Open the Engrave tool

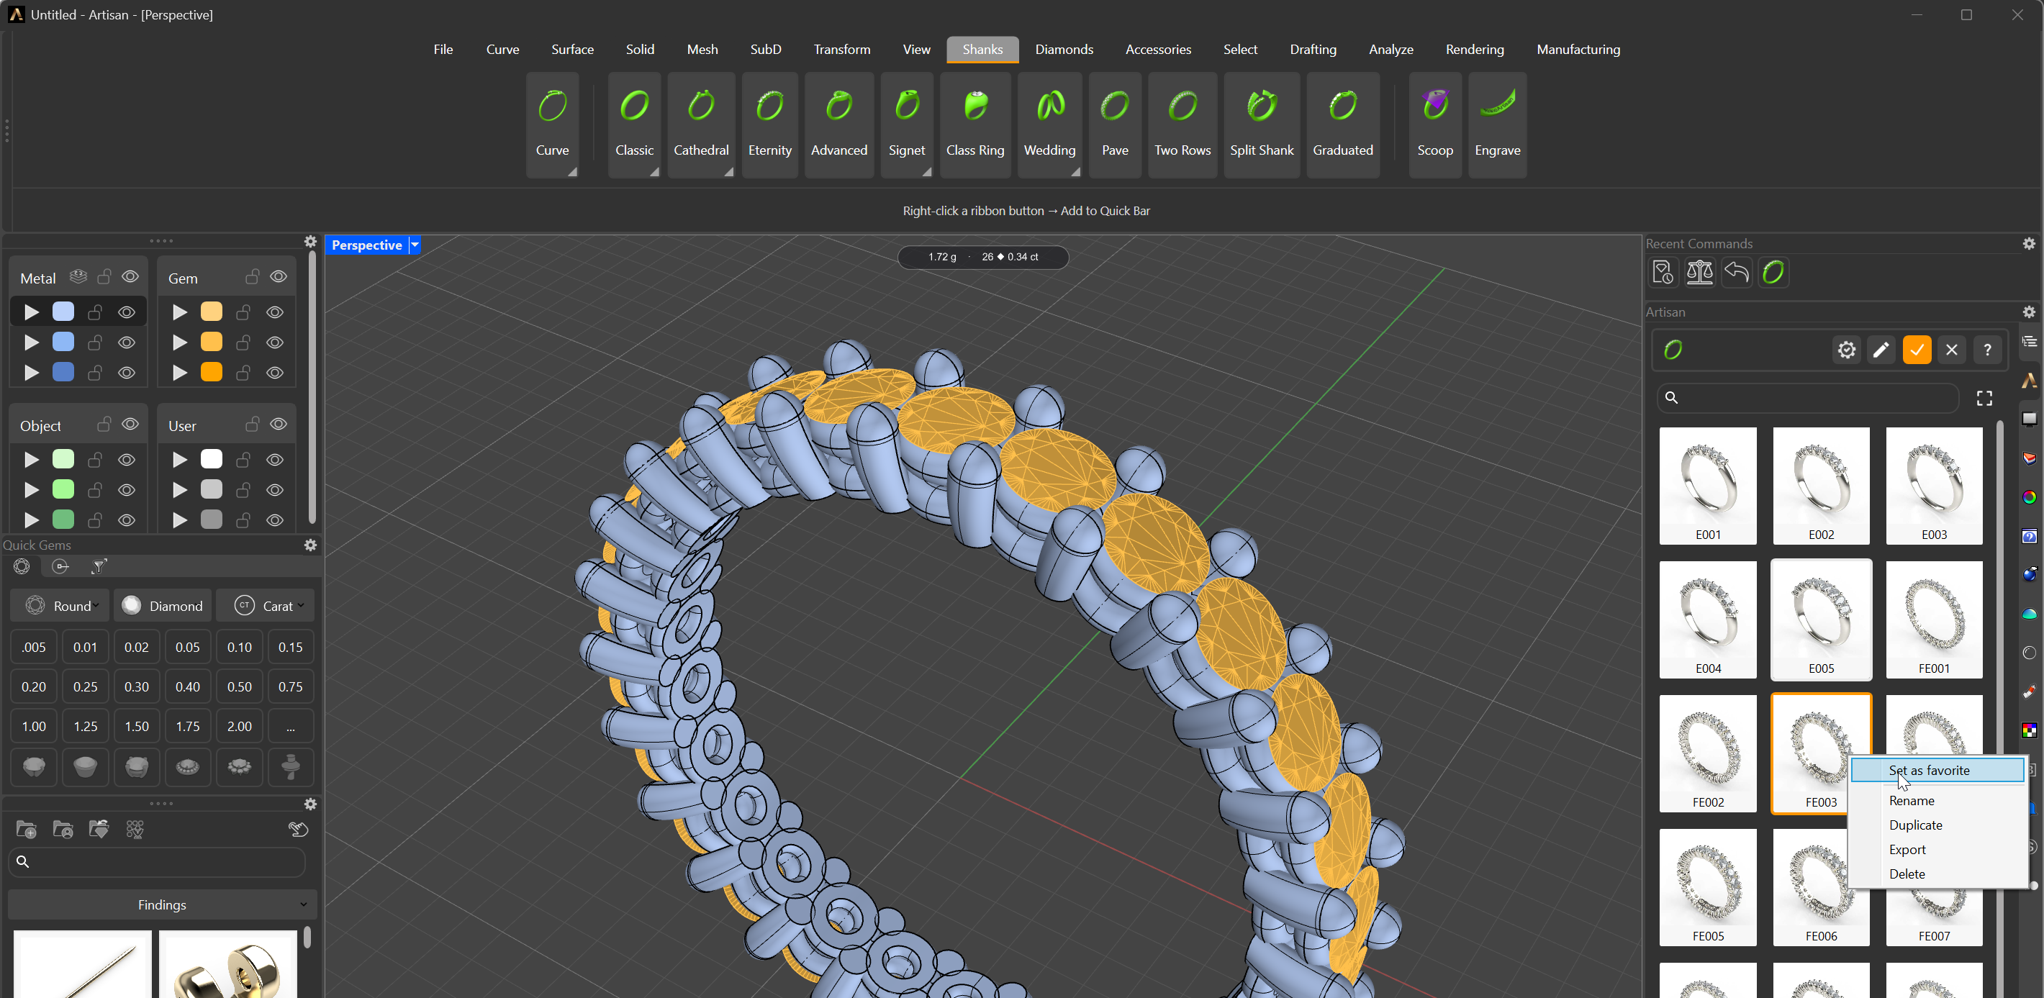pos(1497,124)
